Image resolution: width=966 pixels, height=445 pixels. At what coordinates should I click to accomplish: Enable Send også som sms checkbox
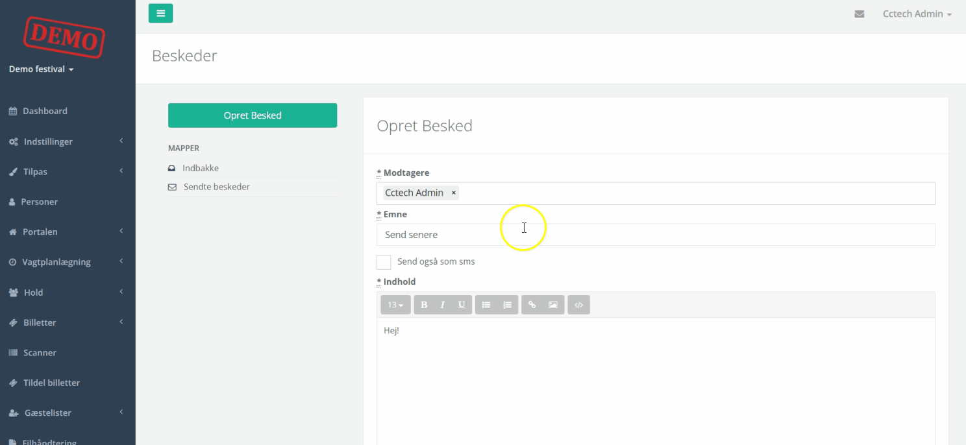384,262
